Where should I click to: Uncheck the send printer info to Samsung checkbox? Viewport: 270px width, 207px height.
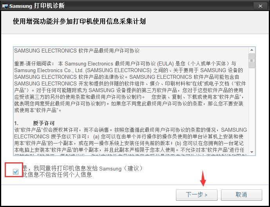coord(16,172)
